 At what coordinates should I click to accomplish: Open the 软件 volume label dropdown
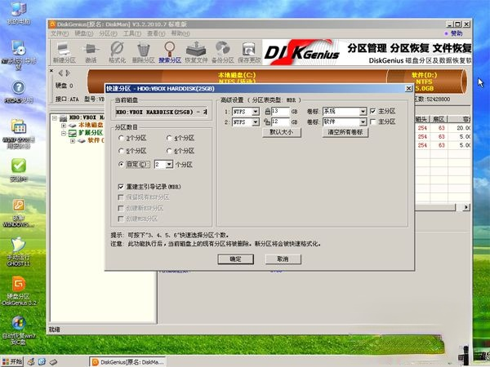[363, 122]
